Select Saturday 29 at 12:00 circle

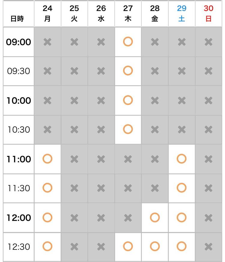[181, 217]
